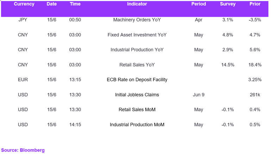Click the EUR currency cell
Viewport: 271px width, 154px height.
click(x=23, y=80)
